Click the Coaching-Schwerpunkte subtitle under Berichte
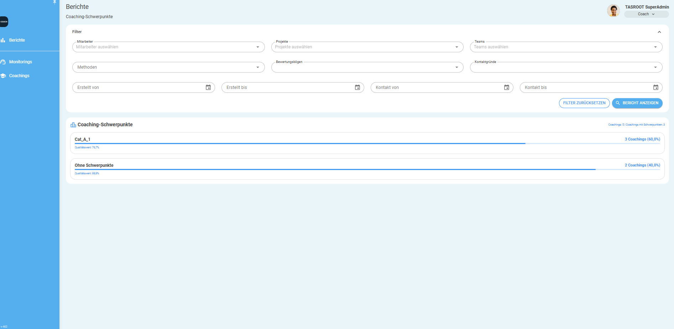 89,17
